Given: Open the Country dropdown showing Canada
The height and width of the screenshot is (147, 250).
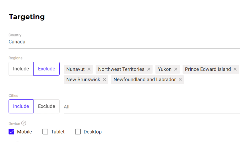Looking at the screenshot, I should (124, 42).
